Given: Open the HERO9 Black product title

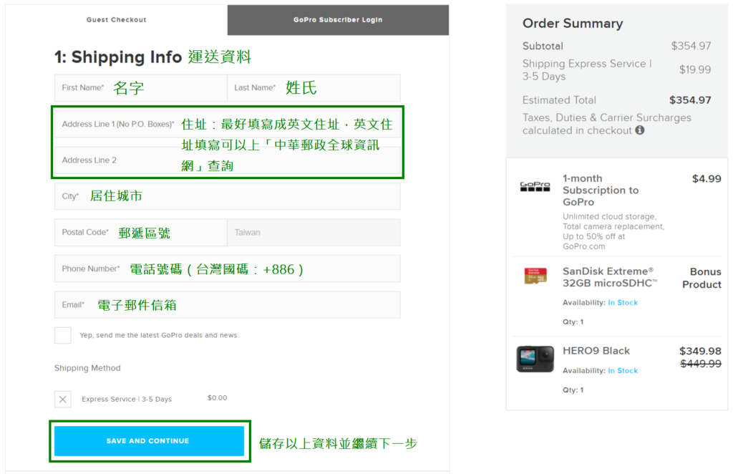Looking at the screenshot, I should point(596,351).
